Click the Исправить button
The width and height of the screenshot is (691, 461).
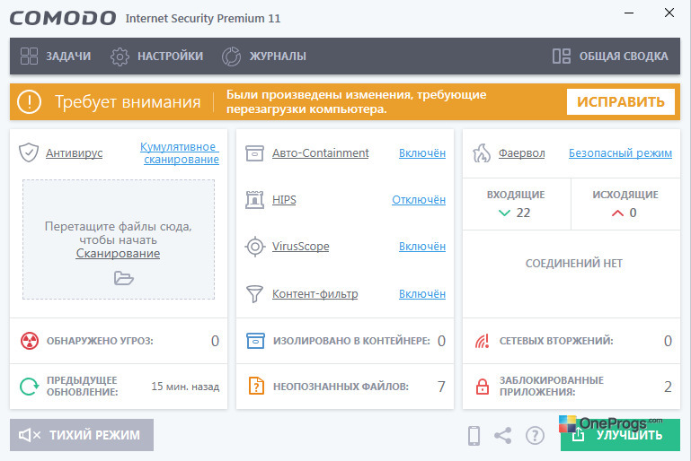coord(621,101)
